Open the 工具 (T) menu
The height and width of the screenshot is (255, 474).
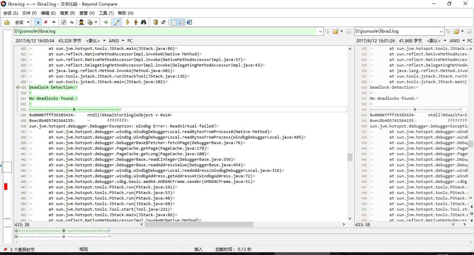(106, 13)
